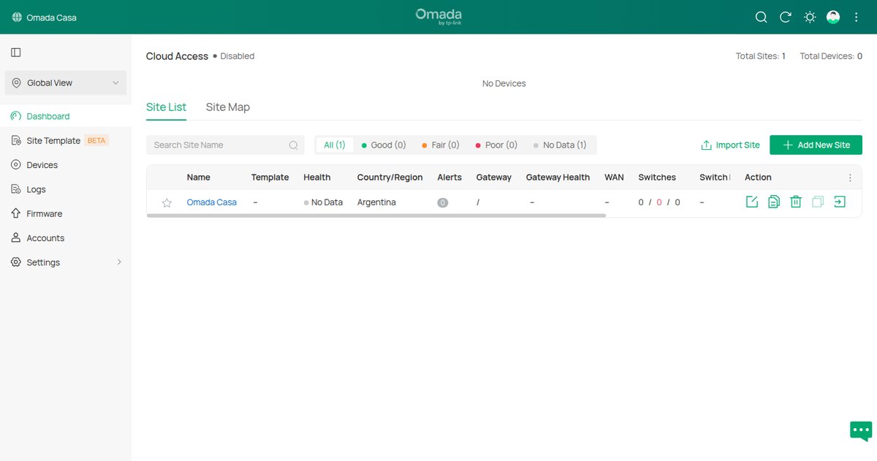Filter sites by Poor (0) health
The image size is (877, 461).
click(x=496, y=145)
